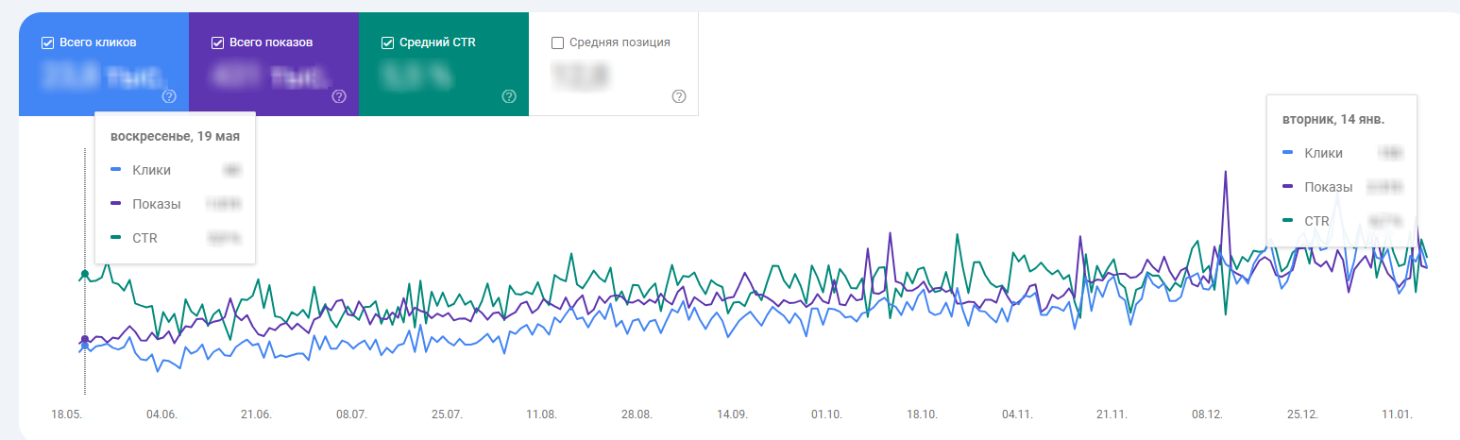This screenshot has height=440, width=1460.
Task: Select the 25.07. date on the x-axis
Action: (x=447, y=415)
